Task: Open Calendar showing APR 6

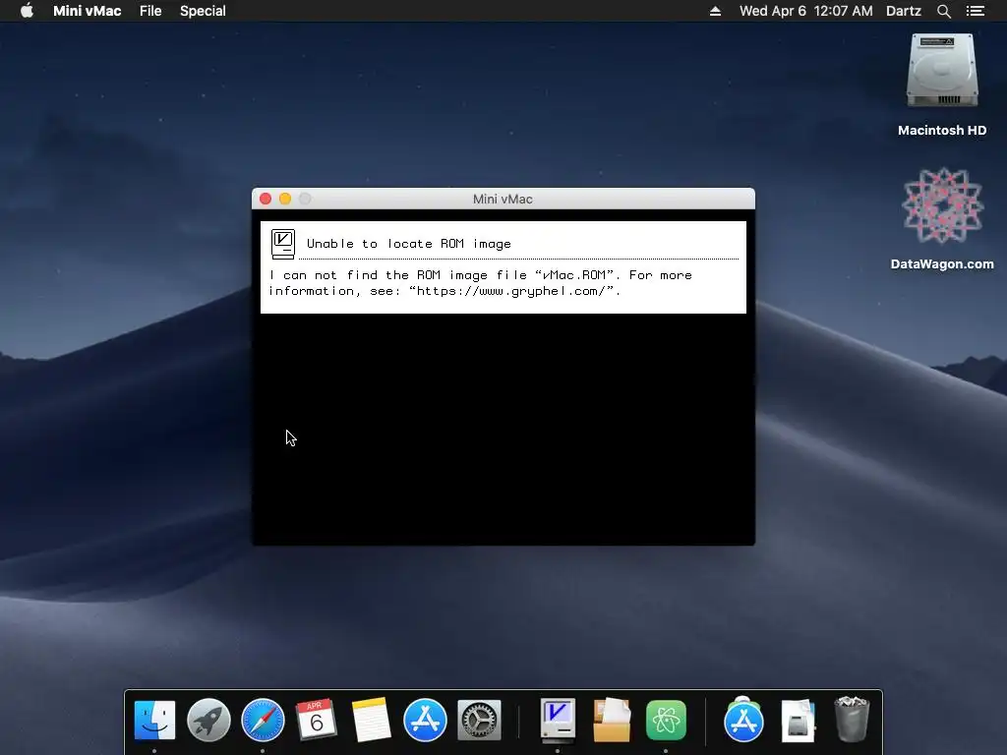Action: pos(316,720)
